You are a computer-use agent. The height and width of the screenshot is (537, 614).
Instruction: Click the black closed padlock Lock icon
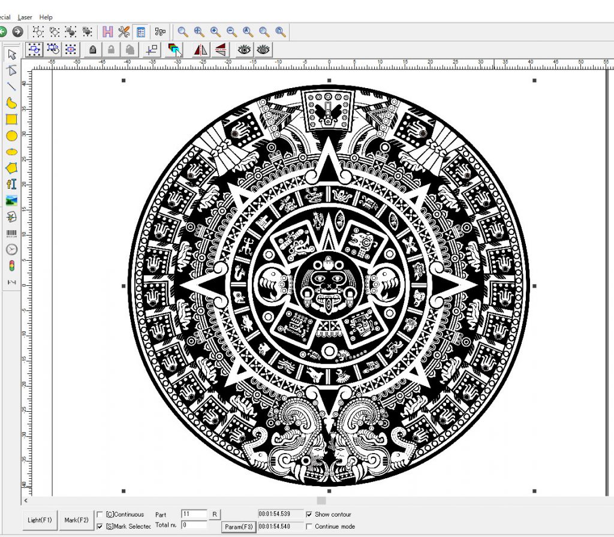(x=93, y=50)
